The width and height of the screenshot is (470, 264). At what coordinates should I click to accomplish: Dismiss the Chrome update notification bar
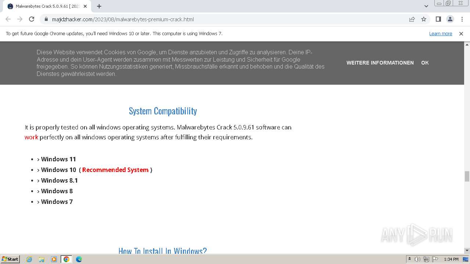[x=461, y=33]
